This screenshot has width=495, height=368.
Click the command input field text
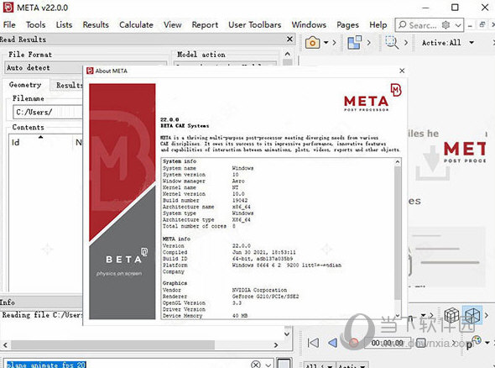click(x=46, y=365)
